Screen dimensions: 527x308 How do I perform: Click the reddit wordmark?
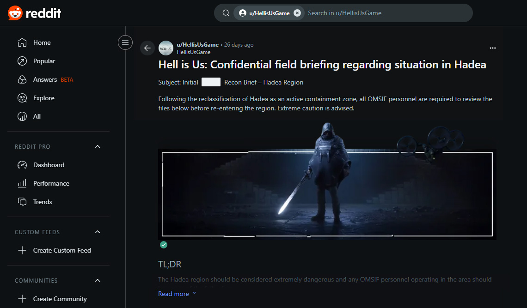43,13
